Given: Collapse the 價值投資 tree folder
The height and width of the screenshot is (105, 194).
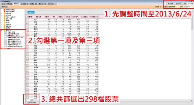Looking at the screenshot, I should [1, 30].
